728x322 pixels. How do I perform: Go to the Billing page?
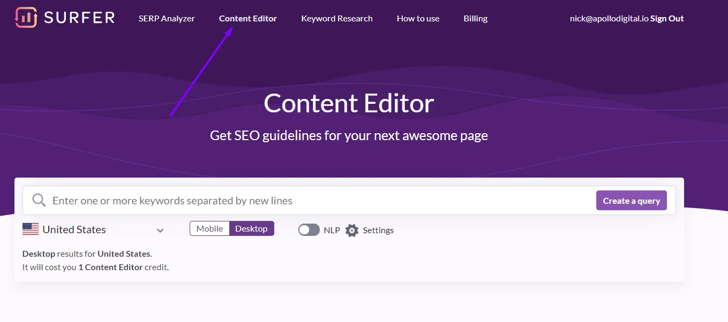[x=476, y=19]
